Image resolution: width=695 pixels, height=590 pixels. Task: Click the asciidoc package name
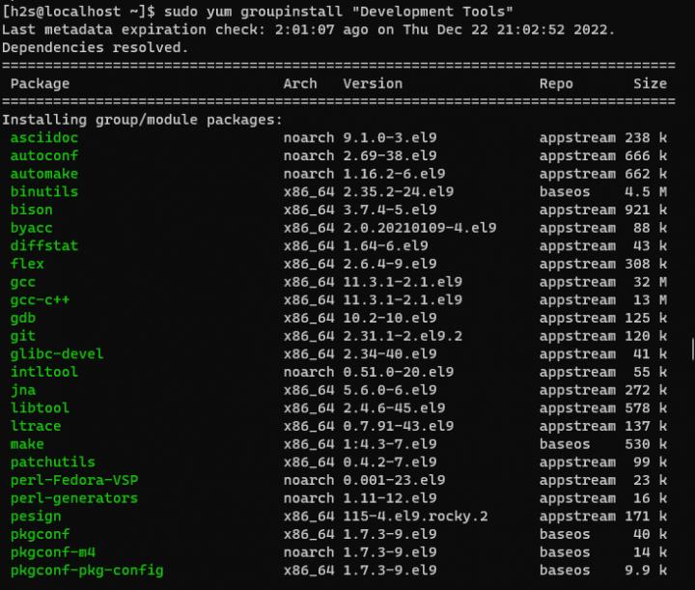(43, 138)
